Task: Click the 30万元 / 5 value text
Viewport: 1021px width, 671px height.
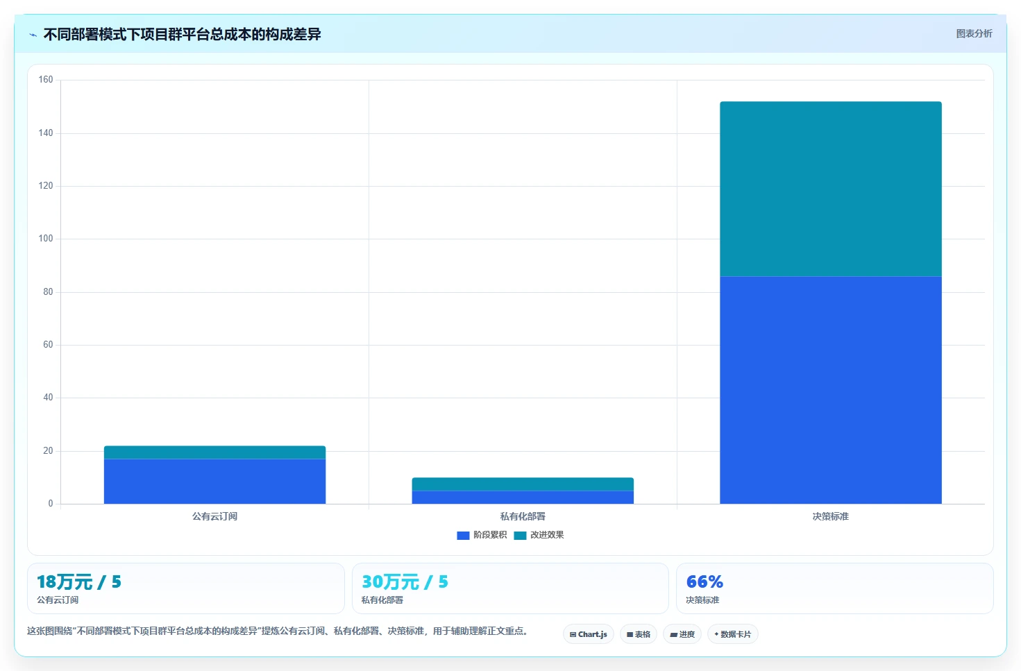Action: (405, 581)
